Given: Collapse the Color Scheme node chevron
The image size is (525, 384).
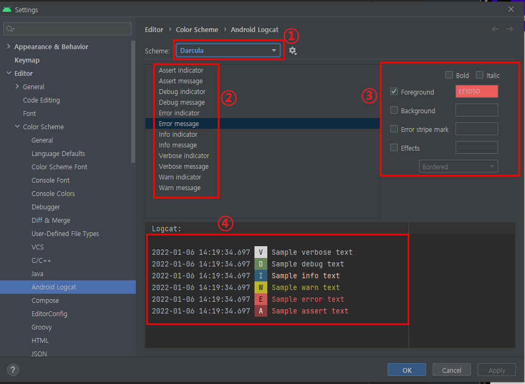Looking at the screenshot, I should coord(18,127).
